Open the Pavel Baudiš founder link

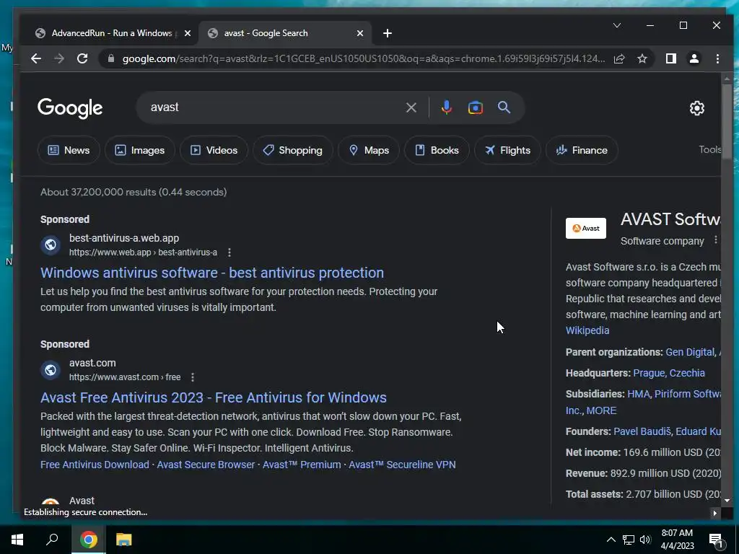pos(642,431)
